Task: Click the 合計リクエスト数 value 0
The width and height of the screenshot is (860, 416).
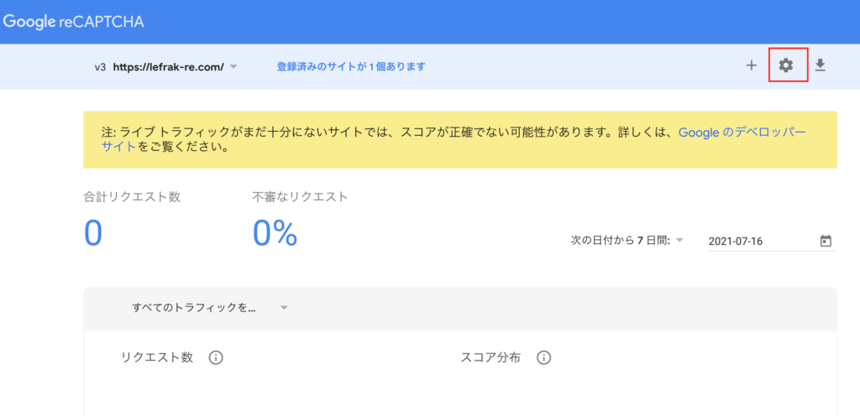Action: 93,234
